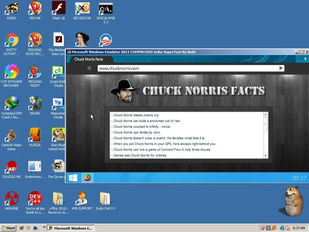This screenshot has height=232, width=309.
Task: Click 'Chuck Norris counted to infinity - twice.'
Action: point(141,127)
